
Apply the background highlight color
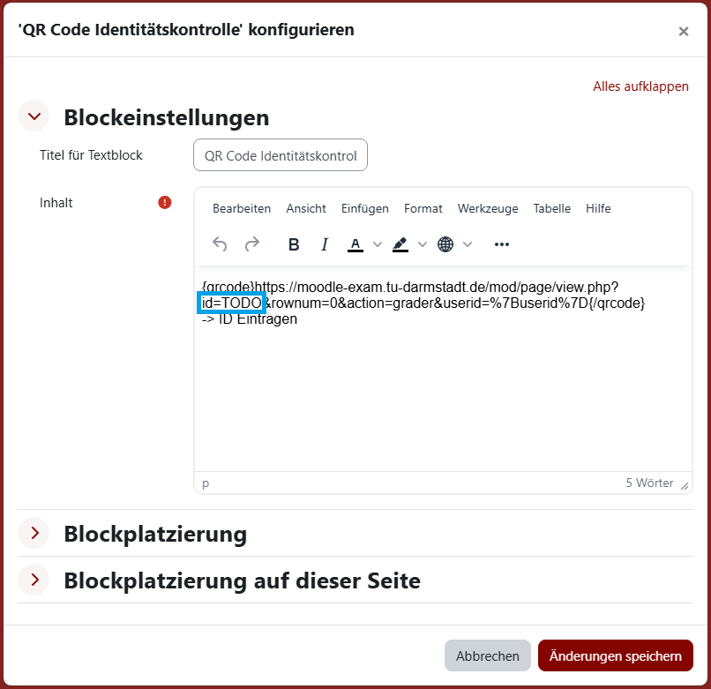pyautogui.click(x=400, y=244)
